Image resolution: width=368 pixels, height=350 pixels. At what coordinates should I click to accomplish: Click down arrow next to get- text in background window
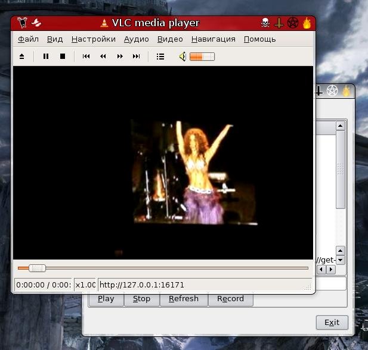[x=341, y=260]
